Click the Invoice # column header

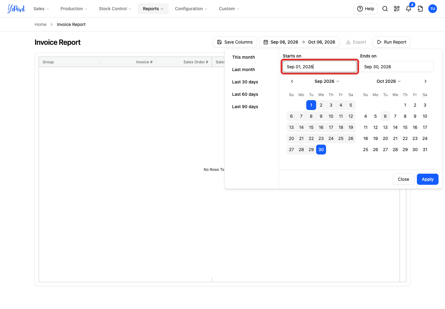click(129, 62)
